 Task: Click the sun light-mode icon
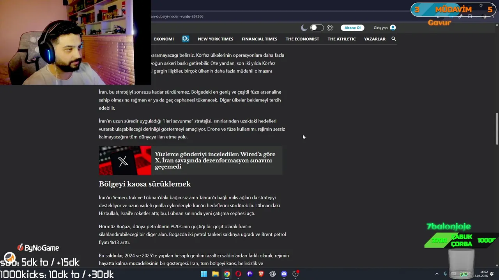tap(330, 28)
